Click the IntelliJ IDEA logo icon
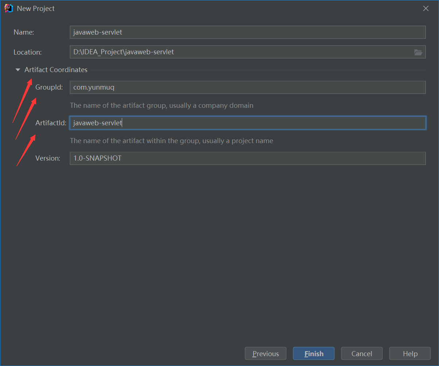The image size is (439, 366). 9,8
